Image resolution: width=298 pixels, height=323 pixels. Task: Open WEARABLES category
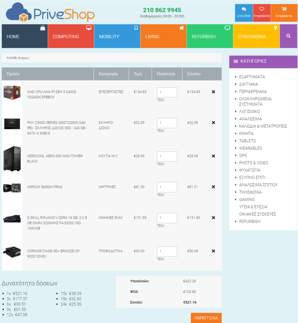250,148
